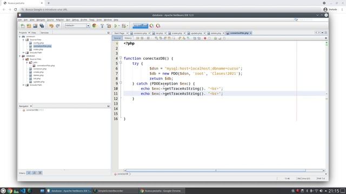
Task: Switch the editor to Source view
Action: [117, 38]
